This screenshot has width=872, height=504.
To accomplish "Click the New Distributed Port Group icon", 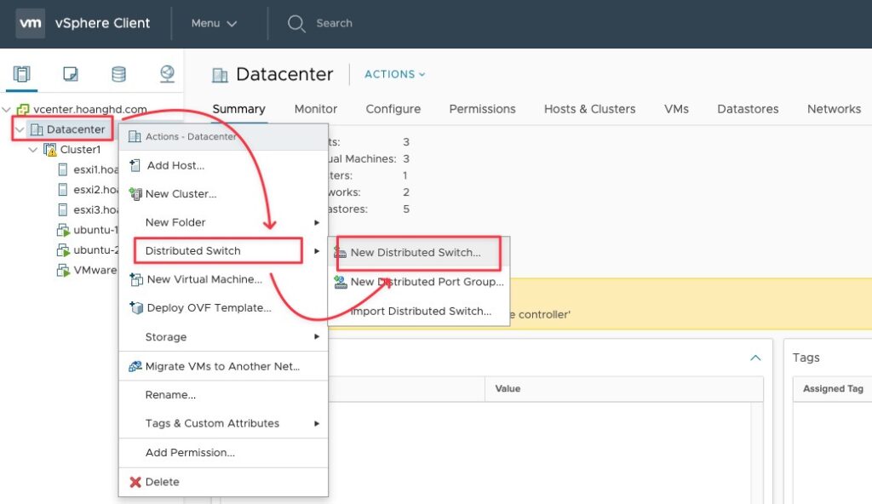I will click(x=341, y=282).
